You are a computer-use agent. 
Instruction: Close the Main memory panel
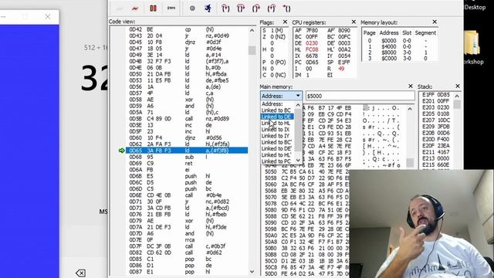[x=410, y=86]
